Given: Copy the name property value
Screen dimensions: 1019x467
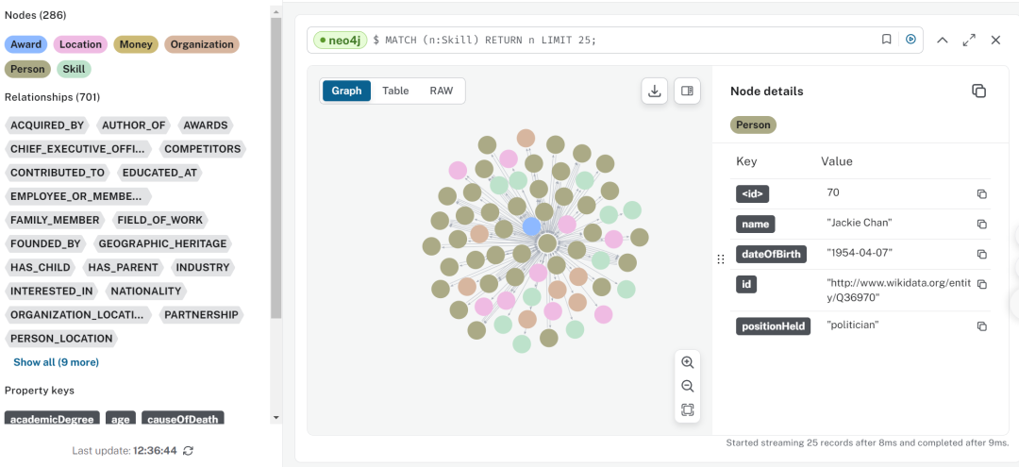Looking at the screenshot, I should pyautogui.click(x=981, y=225).
